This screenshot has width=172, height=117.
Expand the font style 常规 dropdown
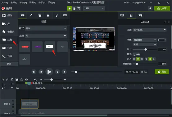[x=145, y=44]
